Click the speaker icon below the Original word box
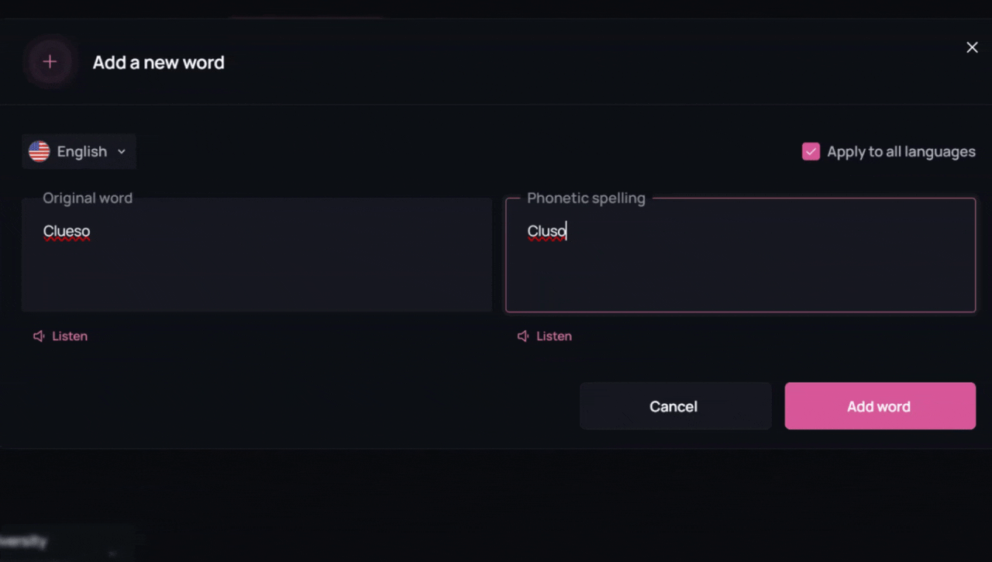Viewport: 992px width, 562px height. 38,336
